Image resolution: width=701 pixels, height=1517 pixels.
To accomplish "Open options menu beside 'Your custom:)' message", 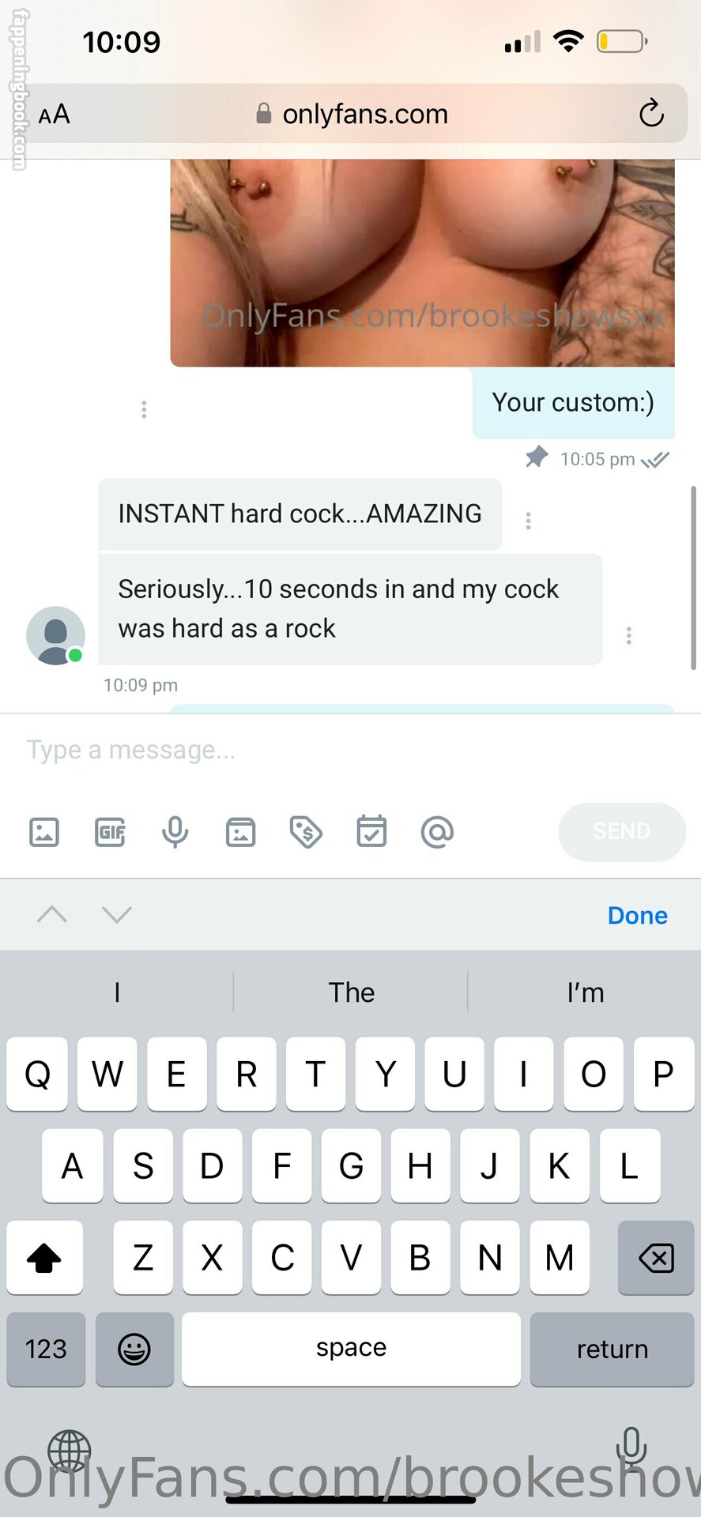I will point(144,409).
